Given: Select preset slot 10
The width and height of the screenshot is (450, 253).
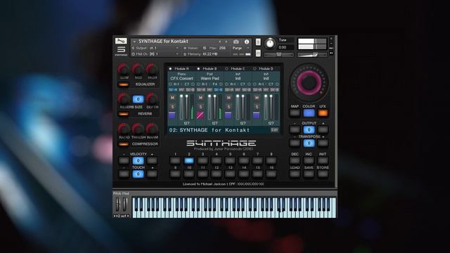Looking at the screenshot, I should (x=189, y=174).
